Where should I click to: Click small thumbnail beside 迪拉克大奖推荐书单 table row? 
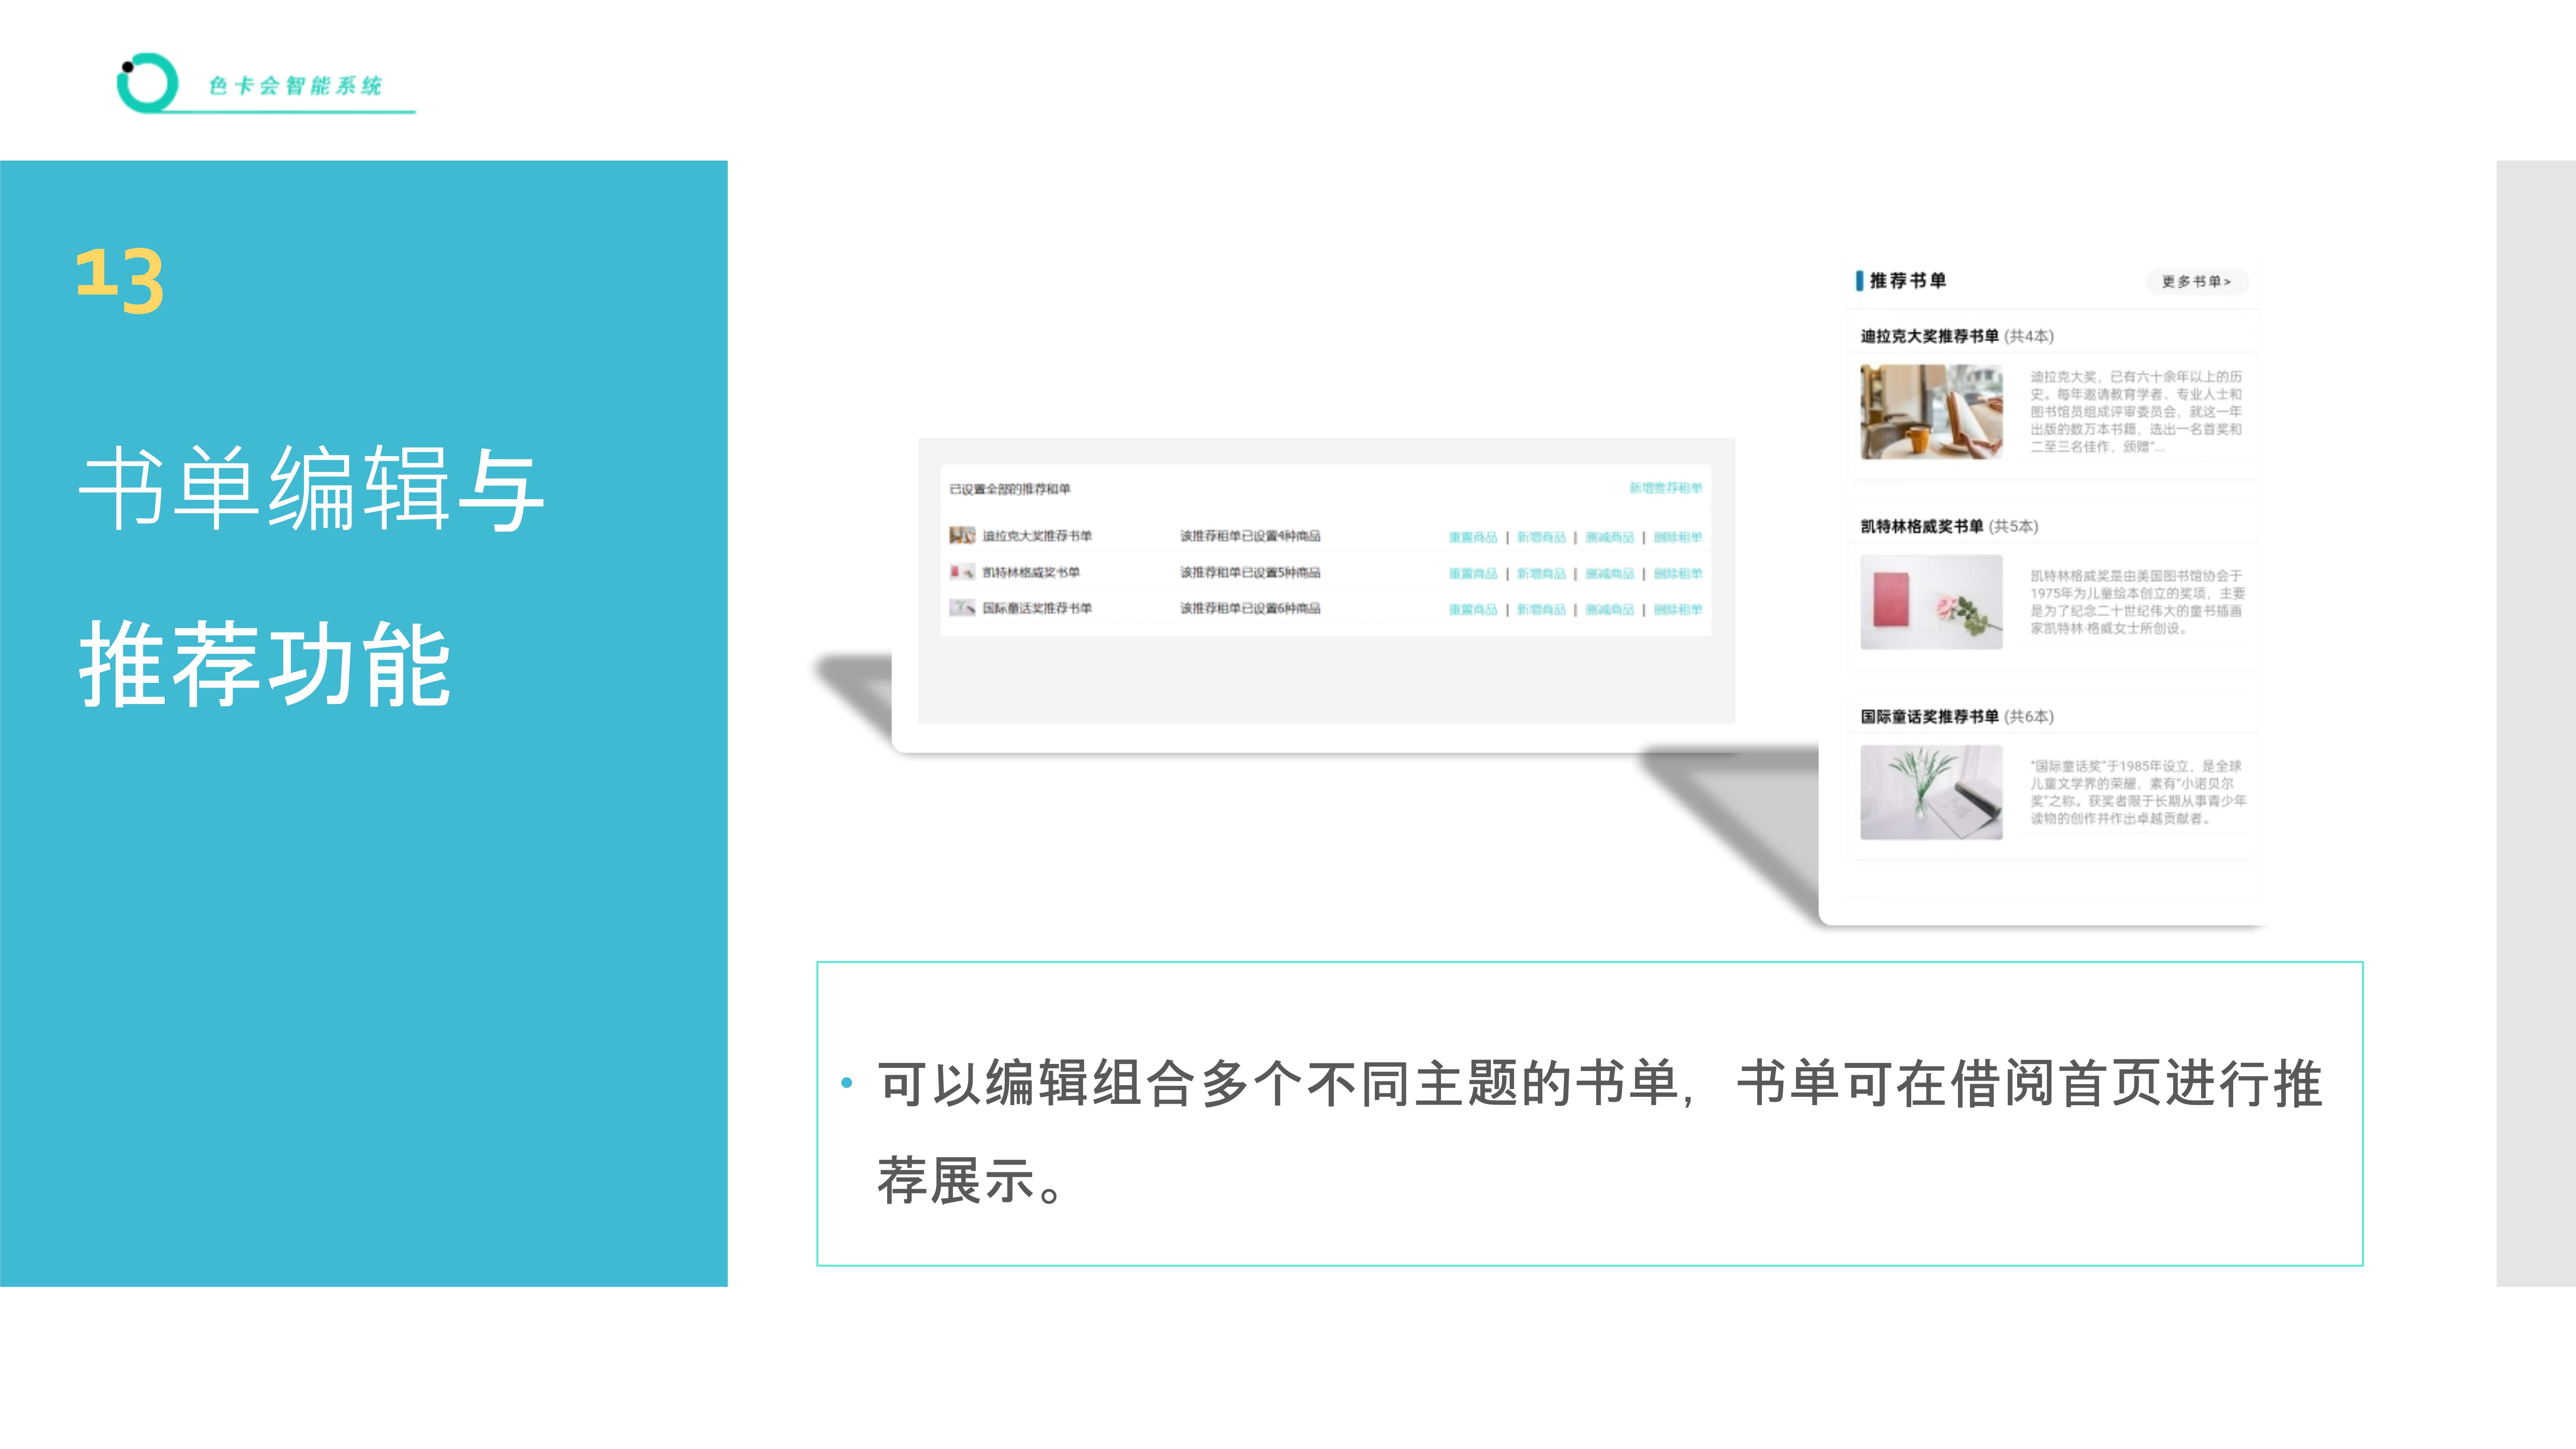click(x=962, y=536)
